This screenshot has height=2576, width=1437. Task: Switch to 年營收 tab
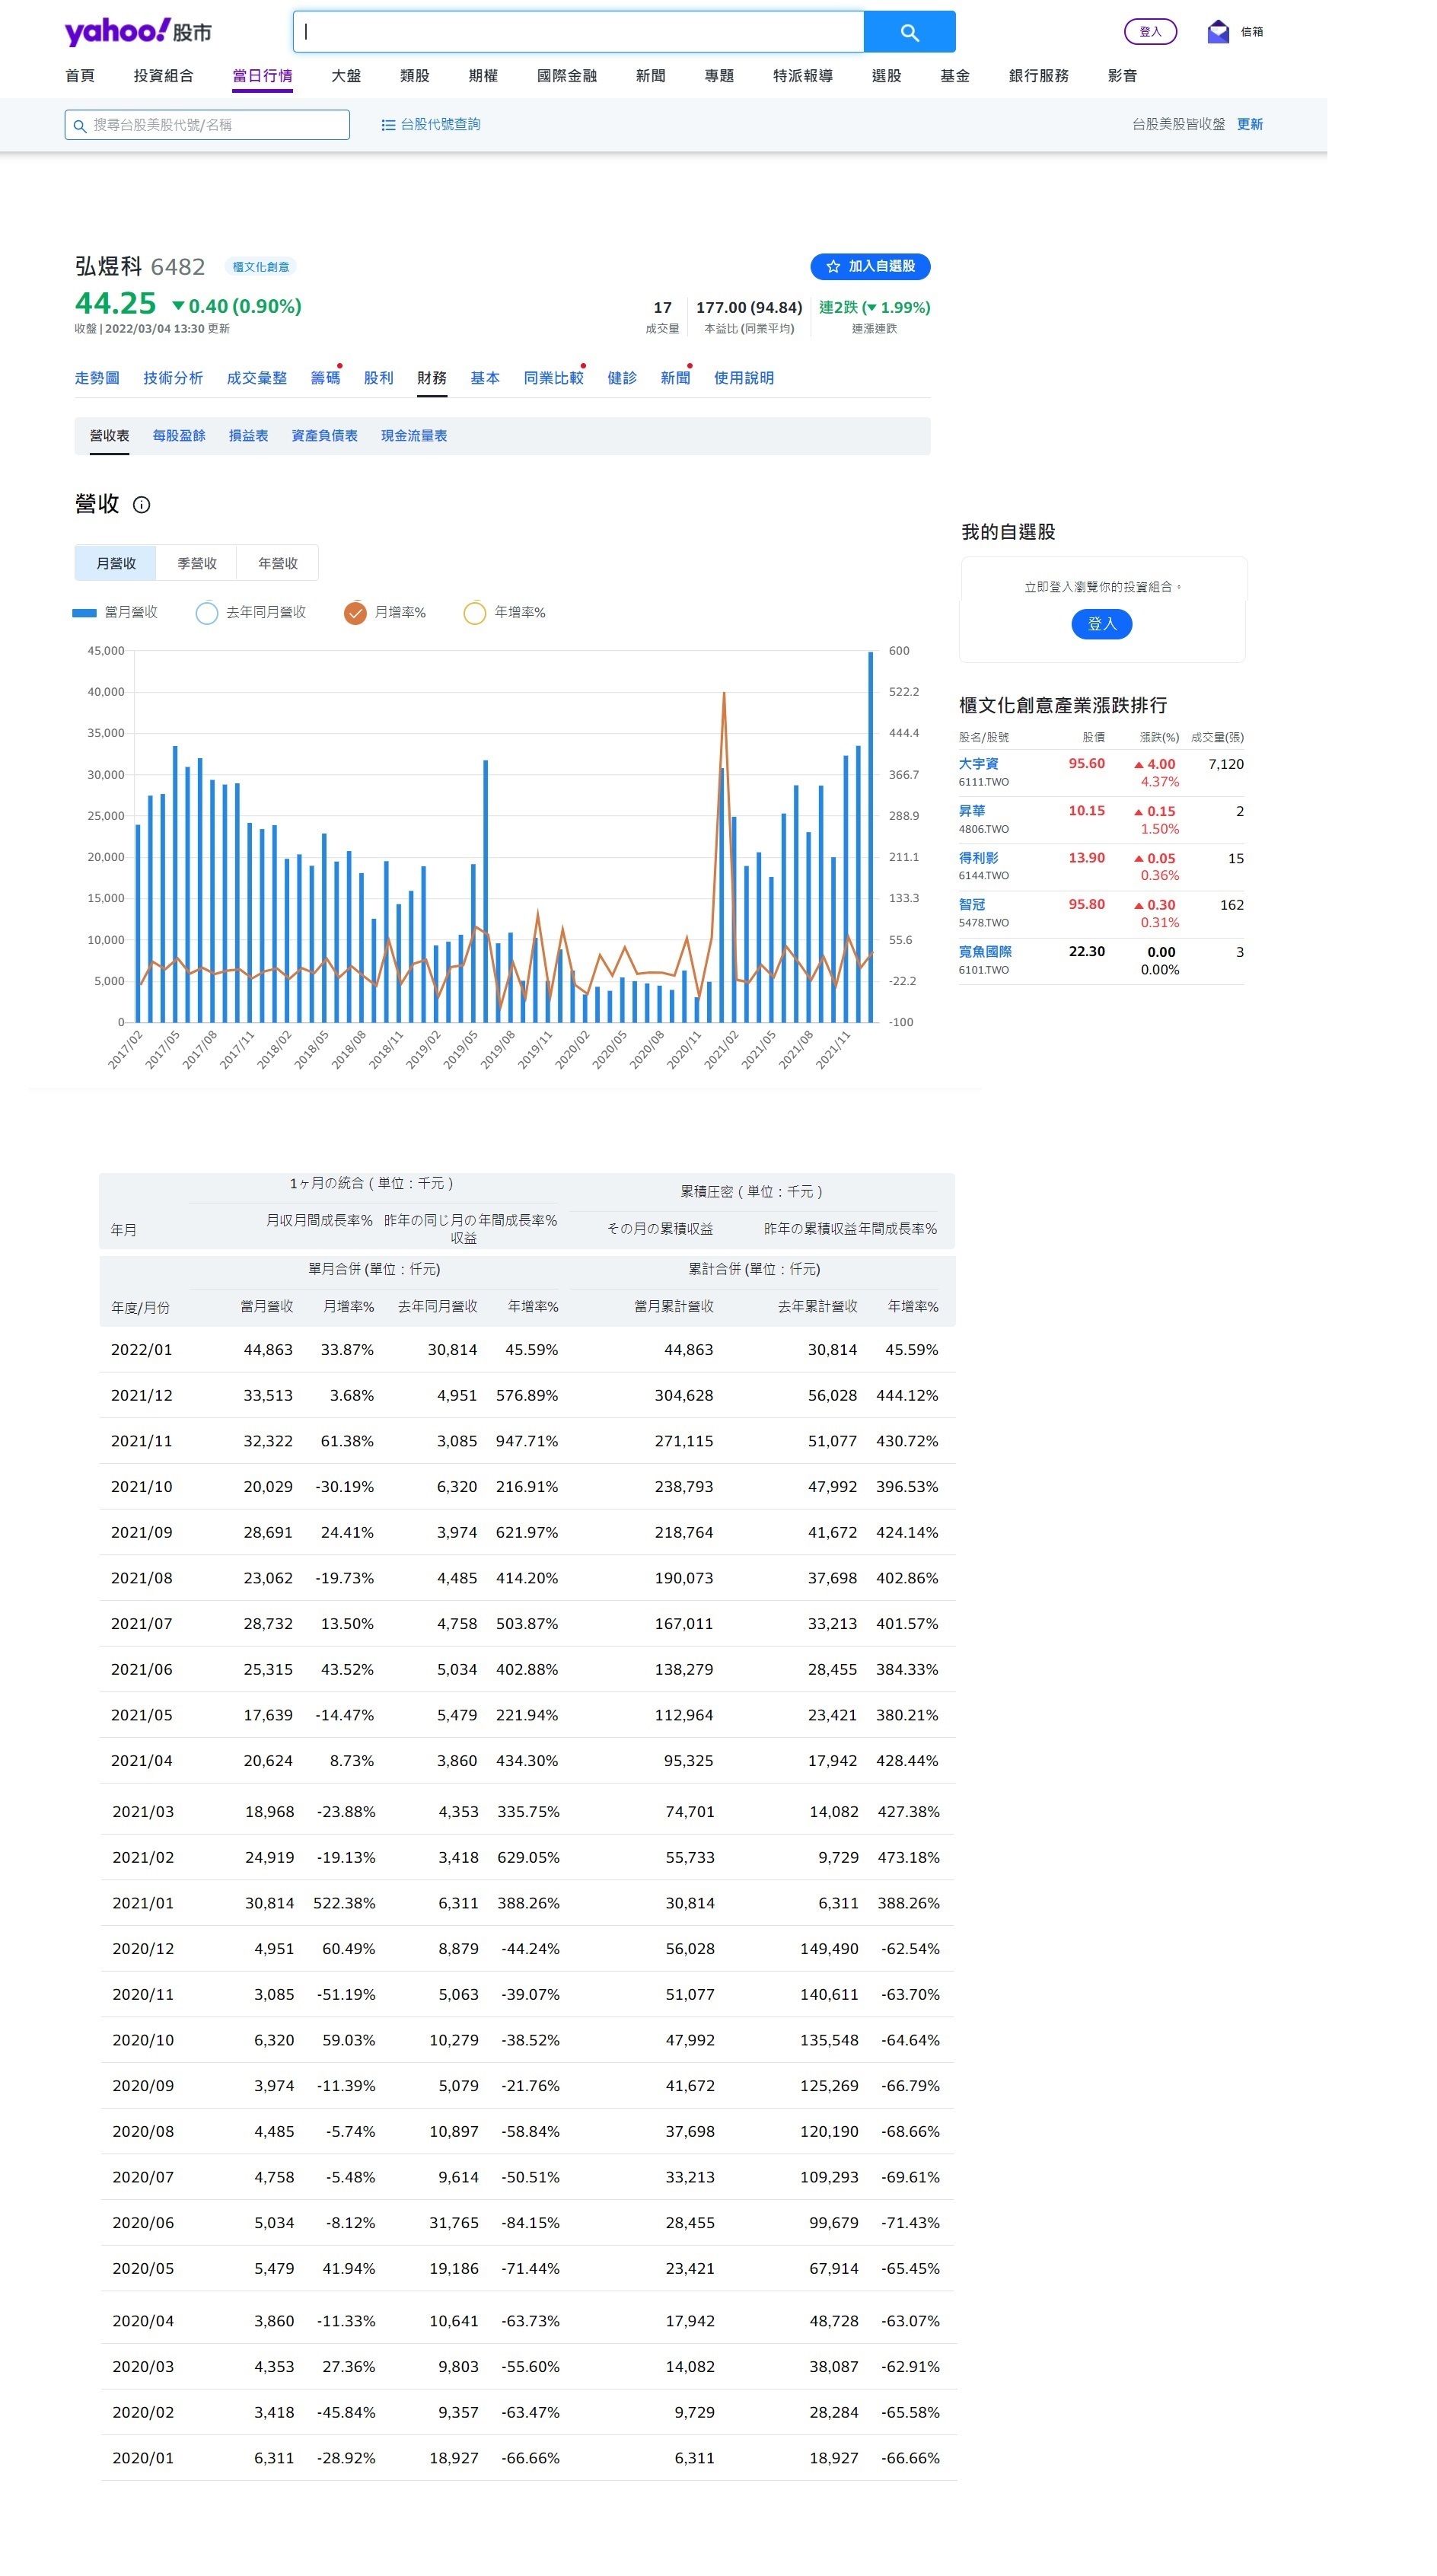pos(277,564)
